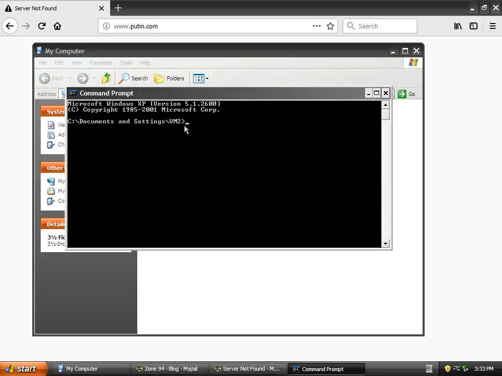Click the taskbar clock showing 3:33 PM

point(484,369)
